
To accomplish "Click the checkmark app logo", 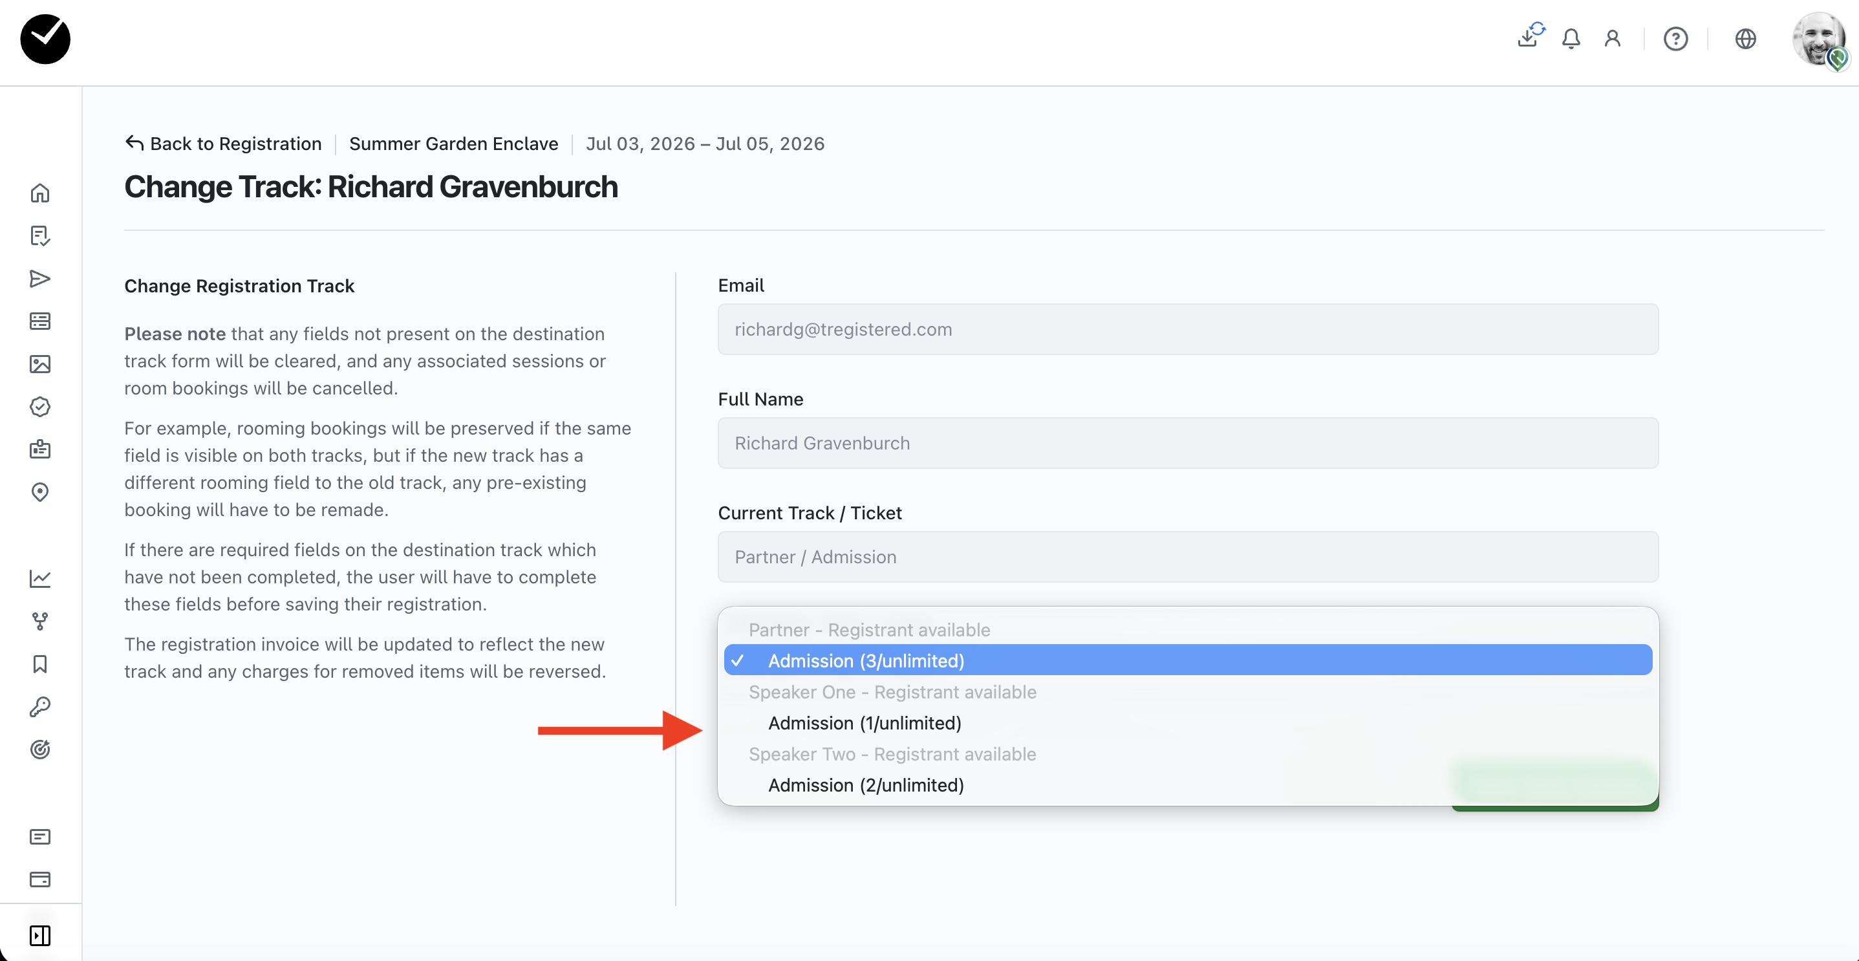I will point(45,39).
